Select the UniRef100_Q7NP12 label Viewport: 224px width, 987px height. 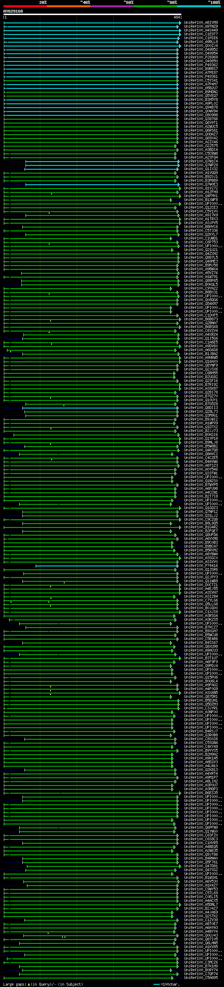coord(201,512)
